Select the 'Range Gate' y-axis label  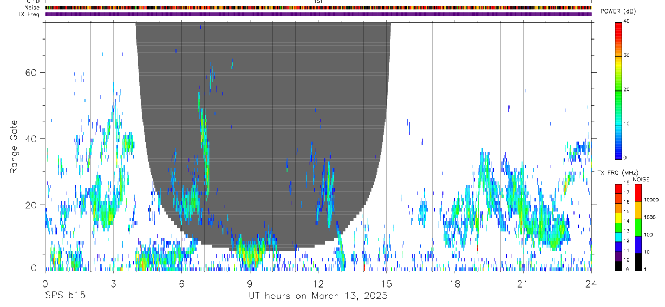(x=14, y=147)
